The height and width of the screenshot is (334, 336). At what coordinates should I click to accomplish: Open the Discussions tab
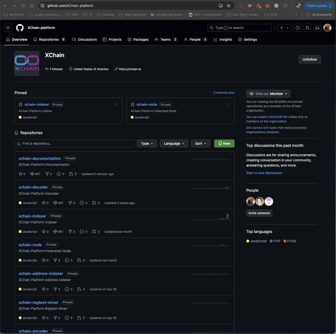click(84, 39)
